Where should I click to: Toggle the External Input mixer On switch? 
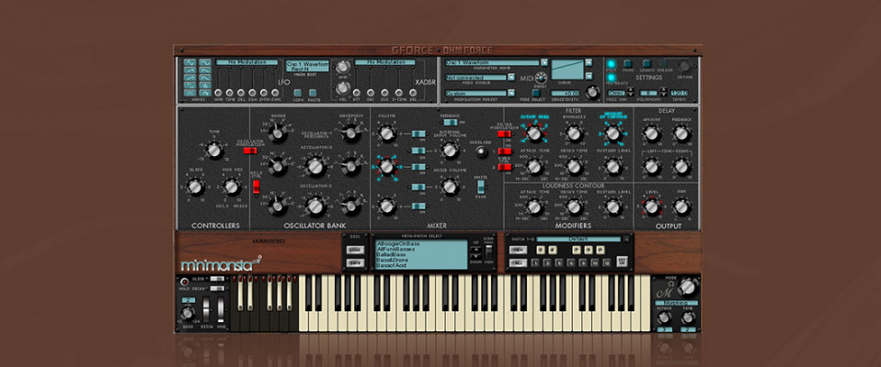(x=418, y=150)
